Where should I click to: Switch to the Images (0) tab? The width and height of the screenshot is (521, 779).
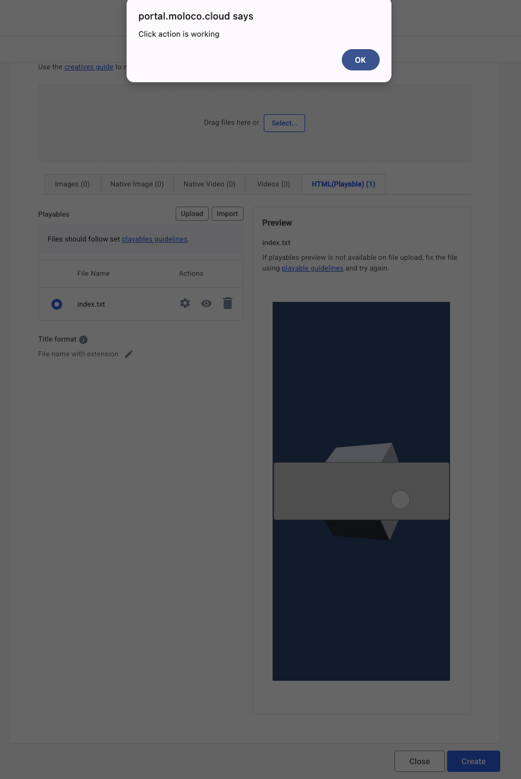coord(72,184)
